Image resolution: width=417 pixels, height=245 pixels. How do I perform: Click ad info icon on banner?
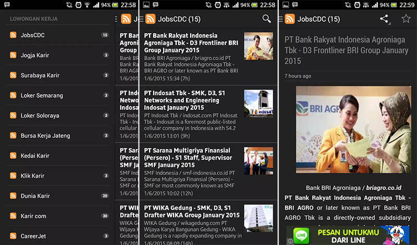[290, 241]
